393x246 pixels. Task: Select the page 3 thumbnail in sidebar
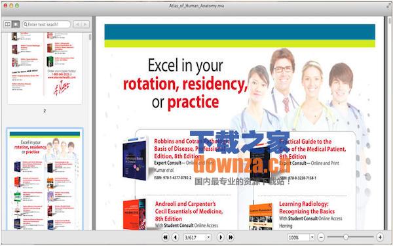pos(45,179)
